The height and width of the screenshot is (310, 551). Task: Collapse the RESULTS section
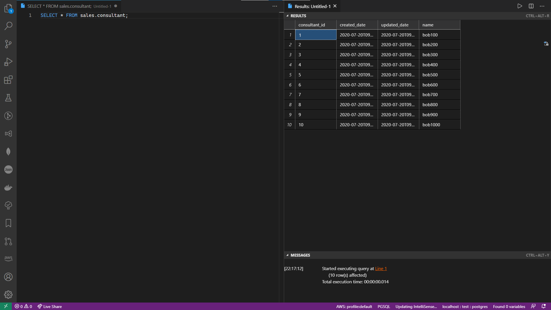point(288,16)
